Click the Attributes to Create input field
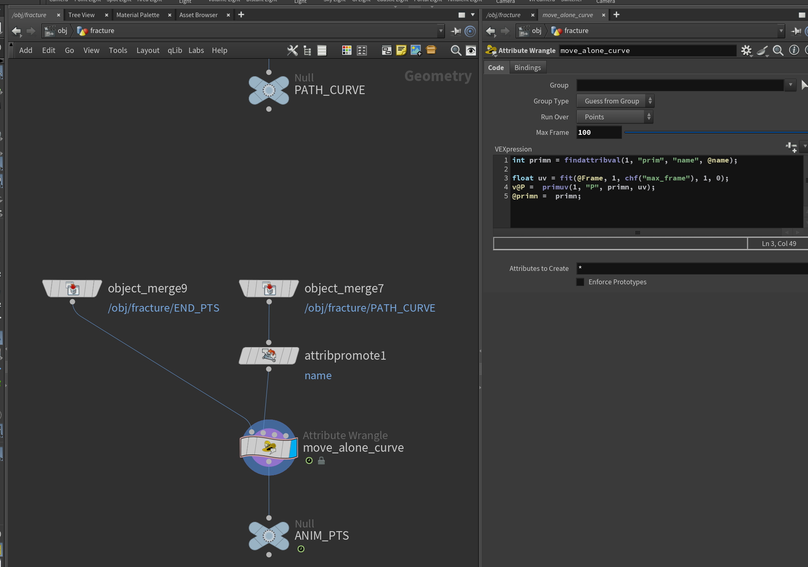 (x=692, y=268)
